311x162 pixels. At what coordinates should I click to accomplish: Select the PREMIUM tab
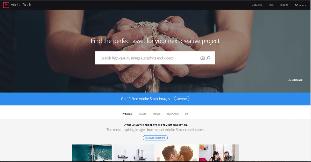point(127,114)
